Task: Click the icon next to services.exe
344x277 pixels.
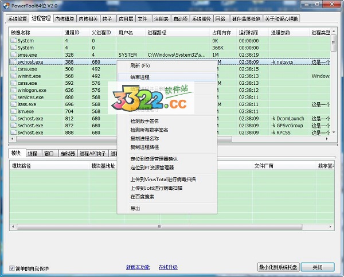Action: [x=14, y=97]
